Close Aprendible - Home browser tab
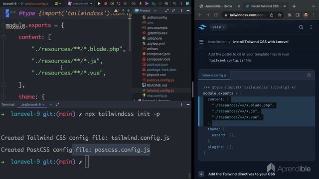The image size is (319, 179). (x=238, y=6)
